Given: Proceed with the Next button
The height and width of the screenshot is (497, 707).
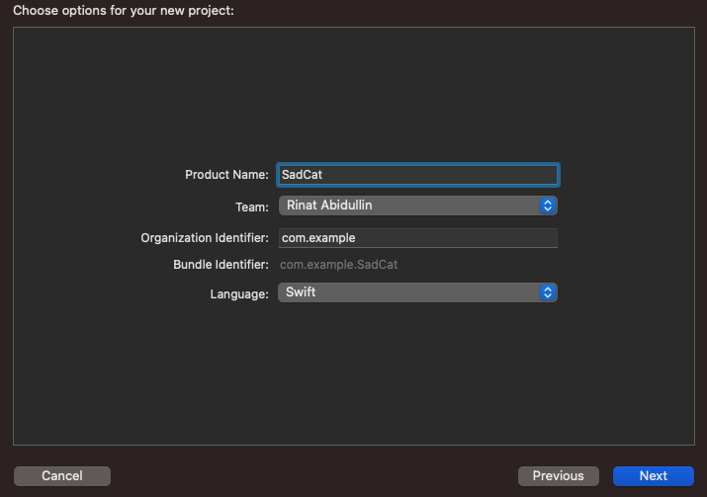Looking at the screenshot, I should click(653, 475).
